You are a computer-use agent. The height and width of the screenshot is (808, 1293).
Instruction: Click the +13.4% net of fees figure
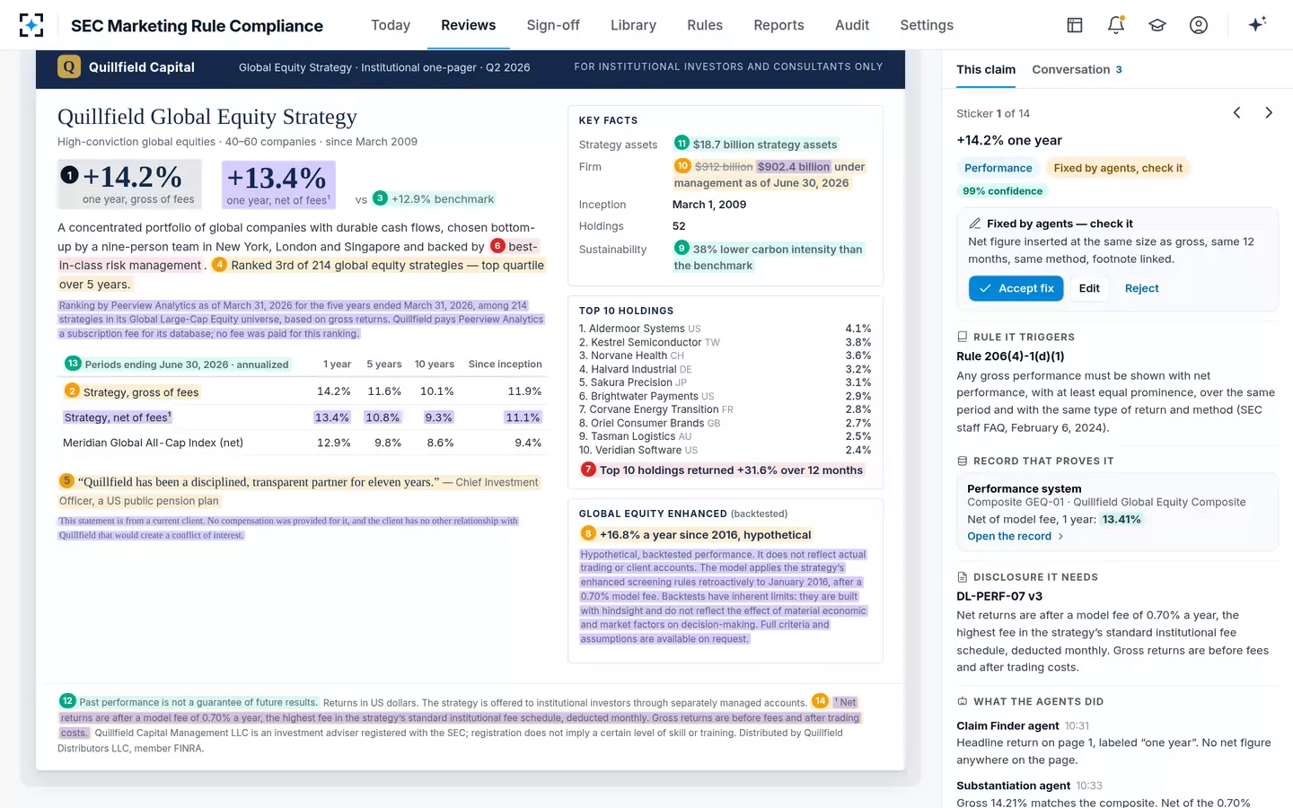pyautogui.click(x=278, y=184)
